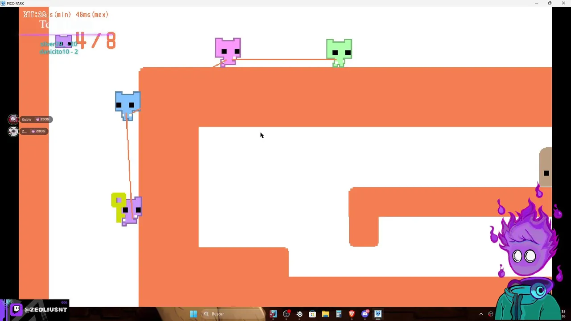Viewport: 571px width, 321px height.
Task: Click the Gab's voice overlay avatar
Action: tap(13, 119)
